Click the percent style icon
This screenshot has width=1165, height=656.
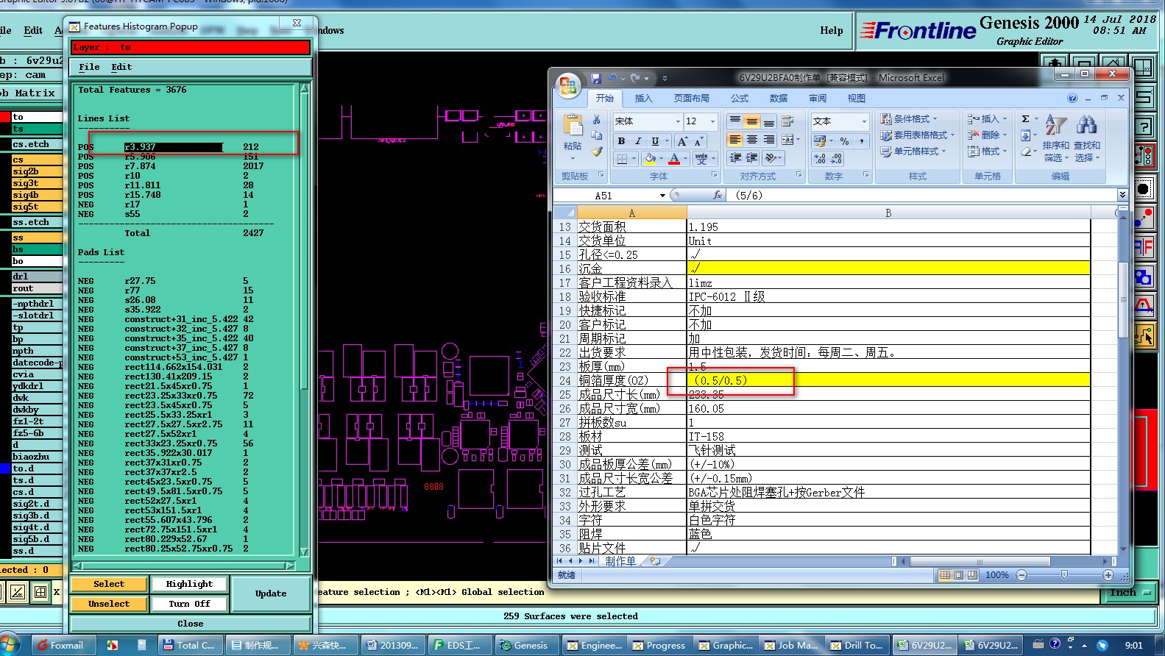(844, 140)
